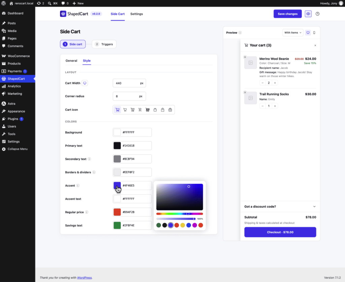Click Secondary text info icon

tap(89, 159)
